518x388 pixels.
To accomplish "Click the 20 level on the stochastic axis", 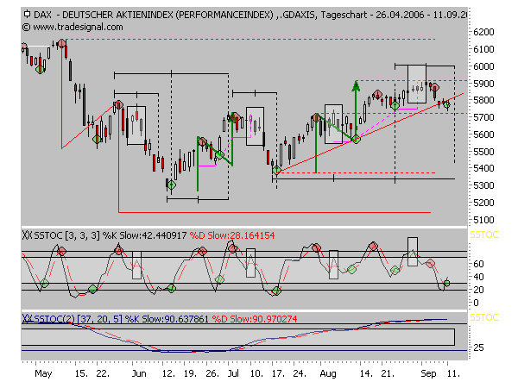I will pos(478,290).
